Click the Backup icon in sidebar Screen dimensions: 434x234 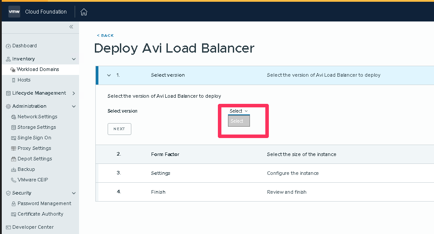(14, 169)
